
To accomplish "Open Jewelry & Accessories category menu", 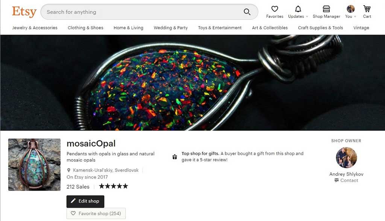I will pyautogui.click(x=35, y=28).
